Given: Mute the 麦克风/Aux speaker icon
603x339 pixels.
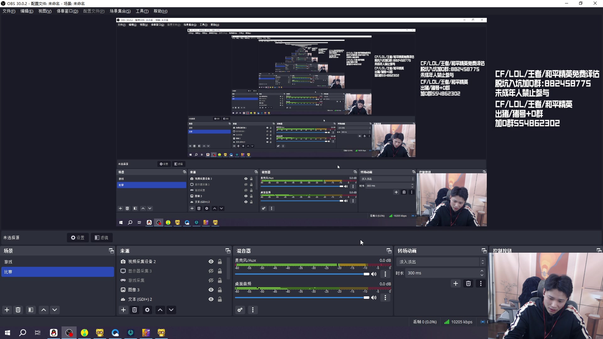Looking at the screenshot, I should pos(374,274).
